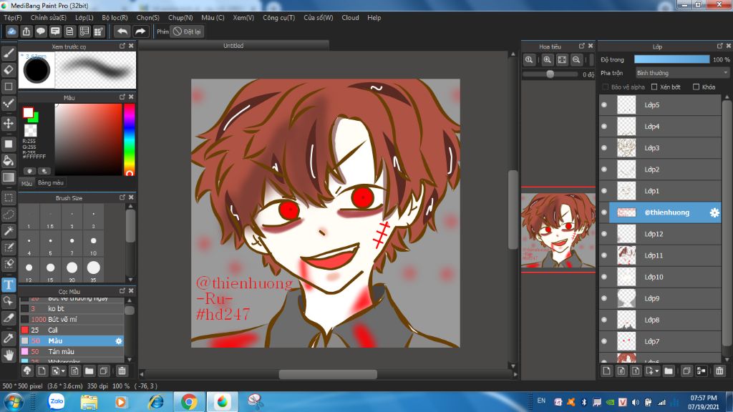Open Zalo from the taskbar
The height and width of the screenshot is (412, 733).
57,401
